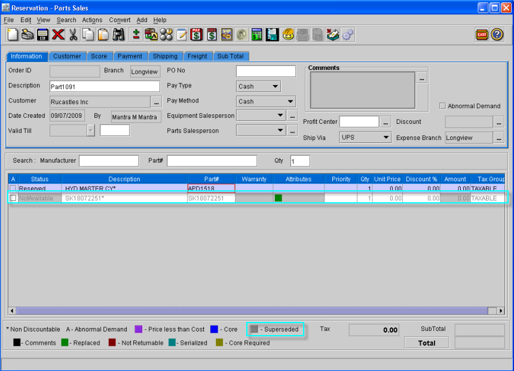Click the four spheres question mark icon
Viewport: 514px width, 371px height.
166,35
